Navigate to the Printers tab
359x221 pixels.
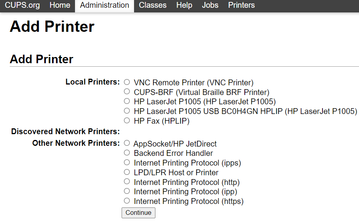(x=241, y=5)
